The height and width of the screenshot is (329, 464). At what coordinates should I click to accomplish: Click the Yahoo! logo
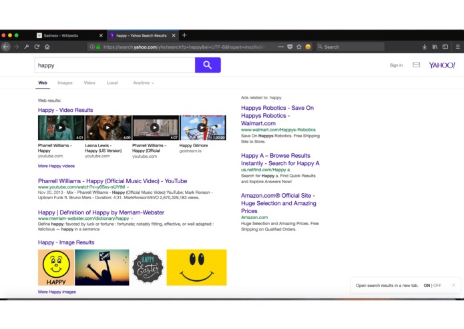[442, 65]
